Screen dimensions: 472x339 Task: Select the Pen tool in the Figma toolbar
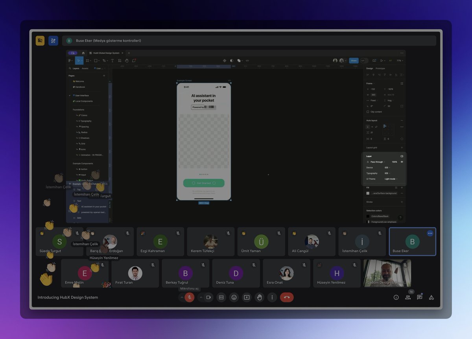tap(104, 61)
